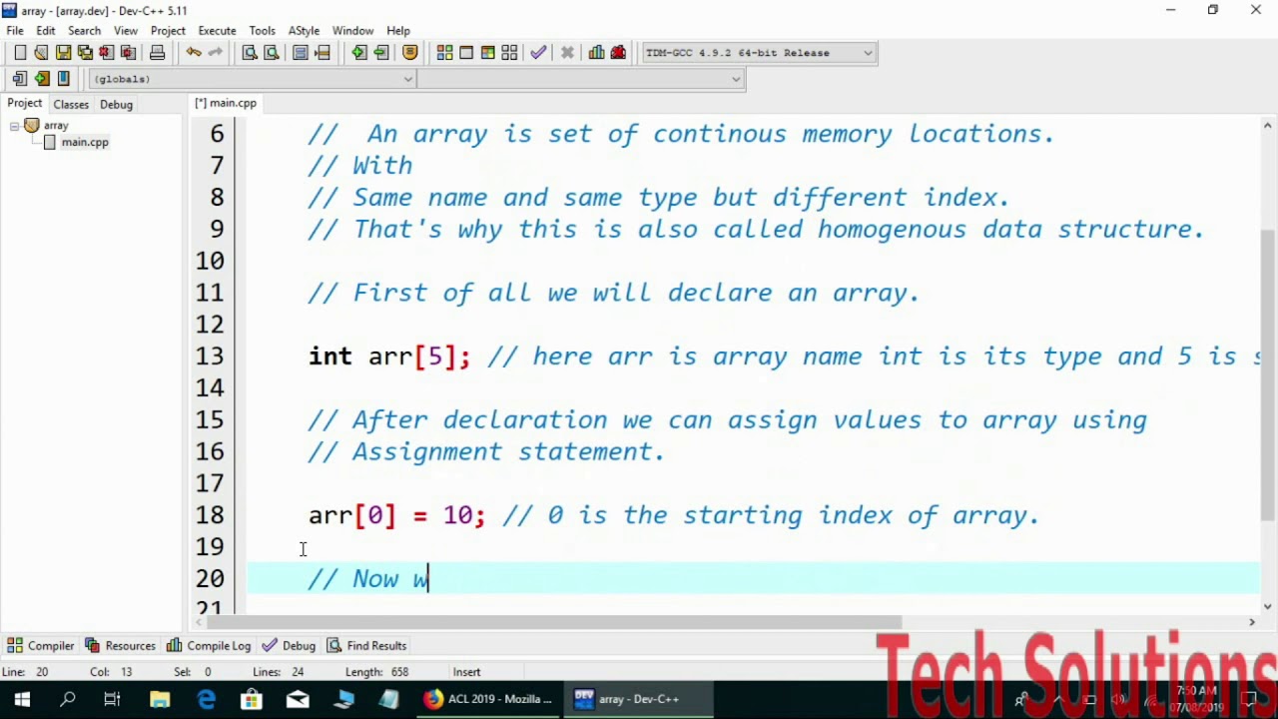Open the View menu
The width and height of the screenshot is (1278, 719).
point(126,31)
